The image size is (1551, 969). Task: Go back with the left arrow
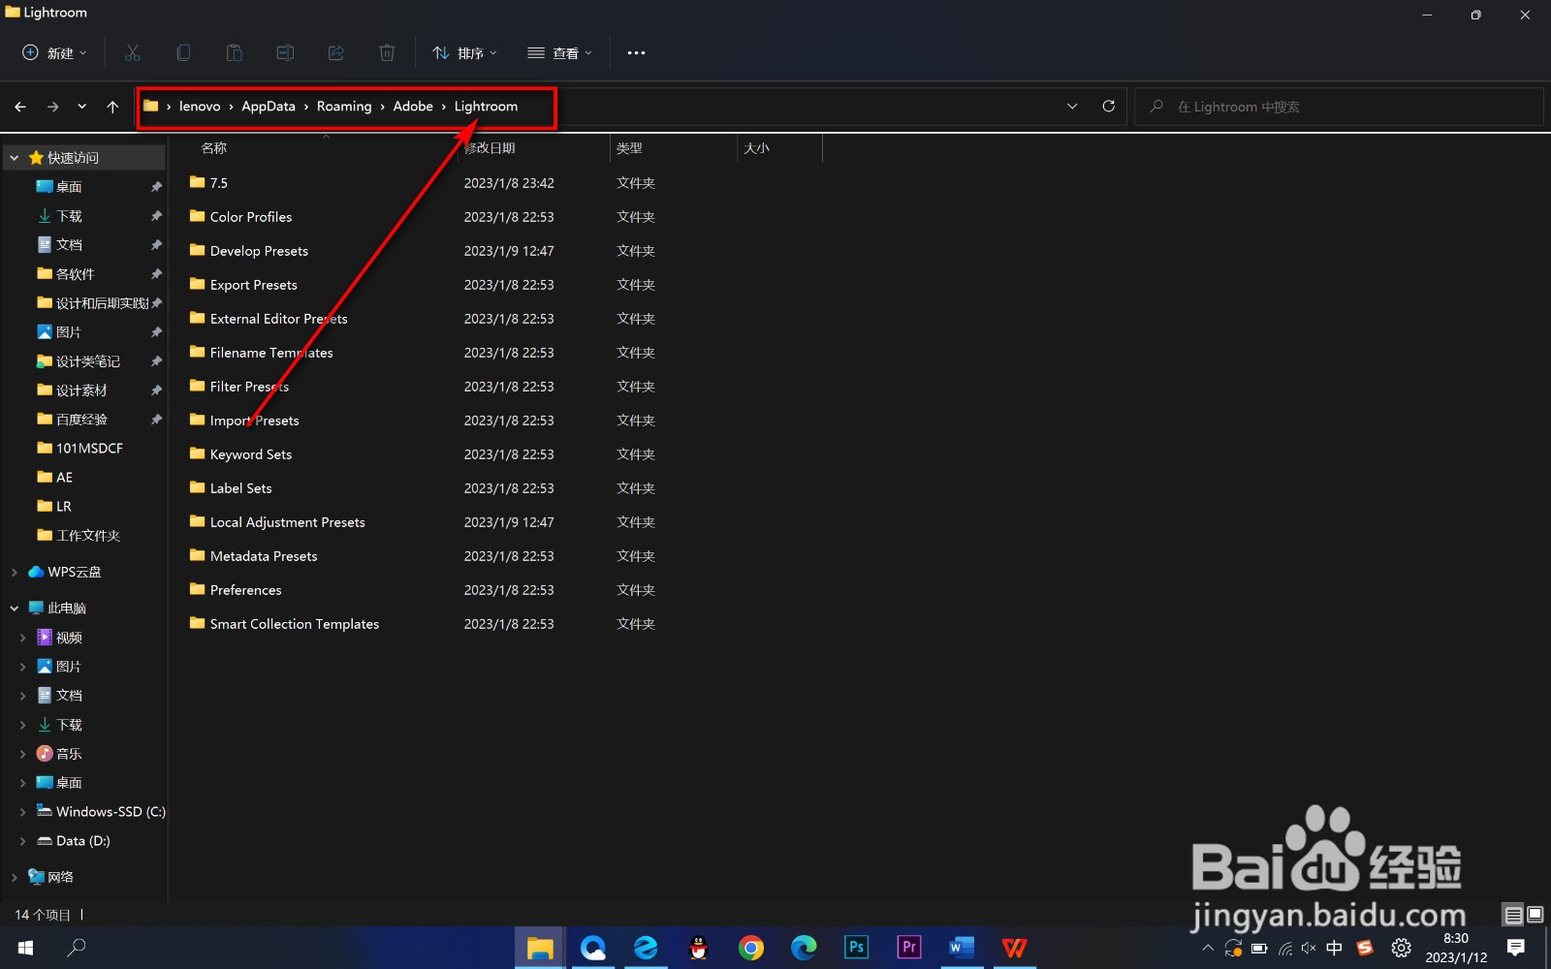20,107
